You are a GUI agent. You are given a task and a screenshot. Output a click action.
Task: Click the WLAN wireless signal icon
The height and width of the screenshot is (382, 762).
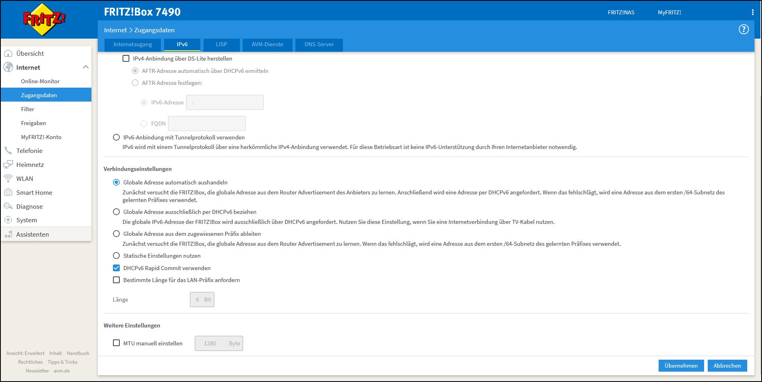pyautogui.click(x=8, y=178)
